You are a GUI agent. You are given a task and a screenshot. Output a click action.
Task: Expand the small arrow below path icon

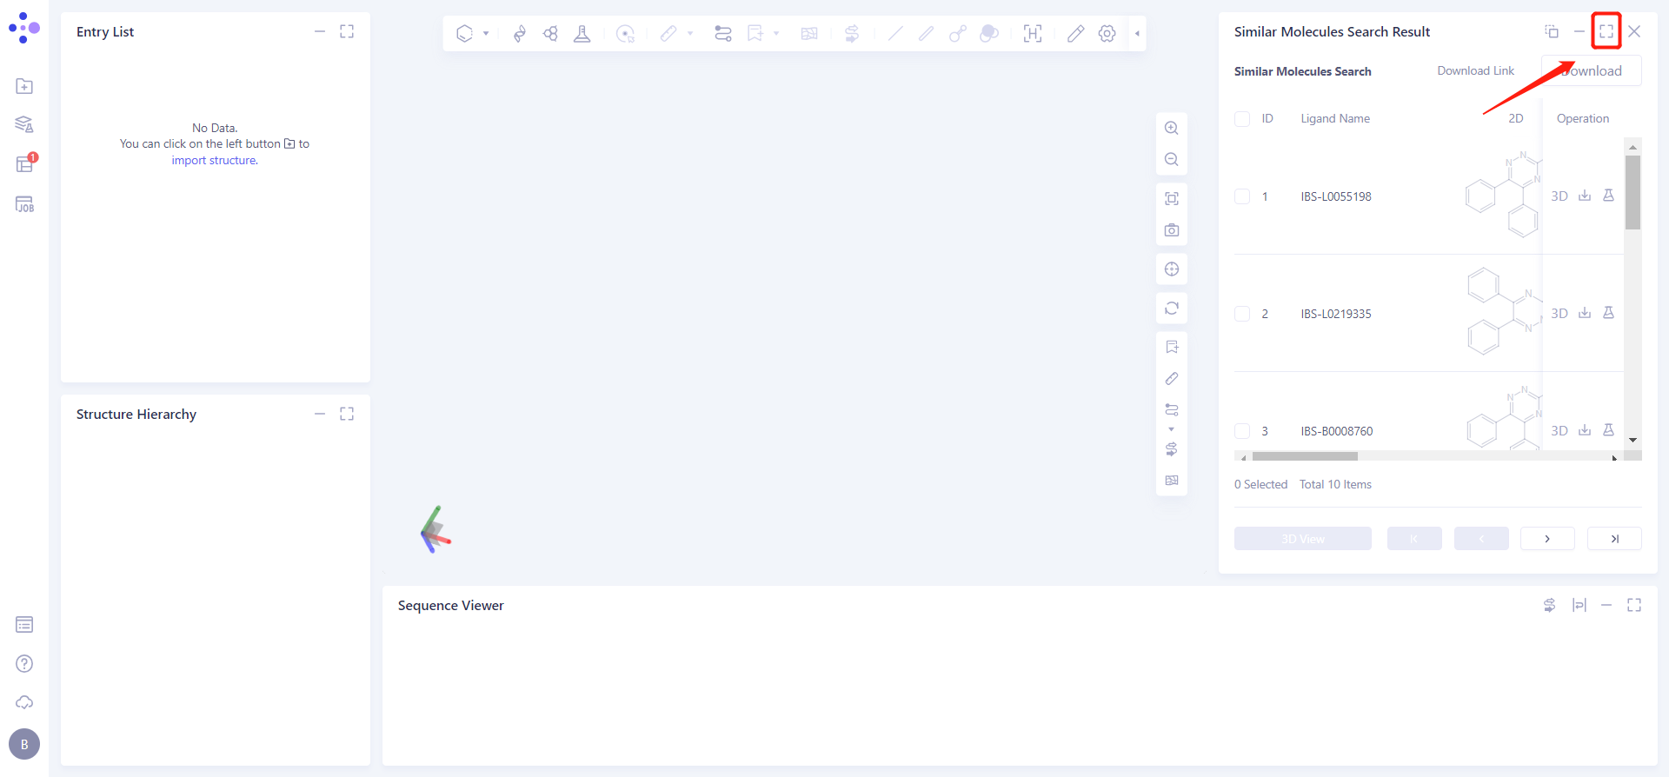[1172, 429]
